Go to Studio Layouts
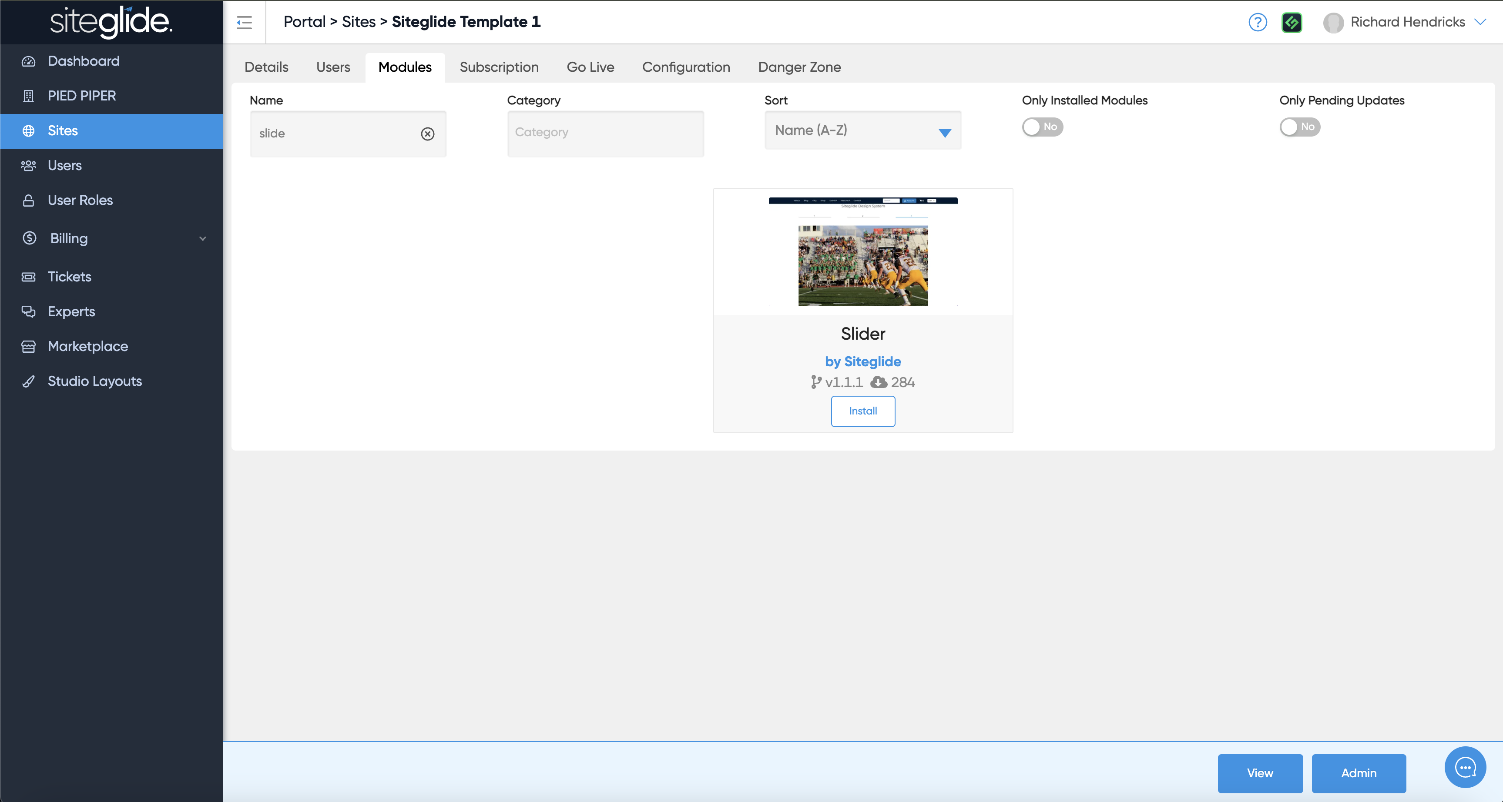Image resolution: width=1503 pixels, height=802 pixels. [94, 381]
